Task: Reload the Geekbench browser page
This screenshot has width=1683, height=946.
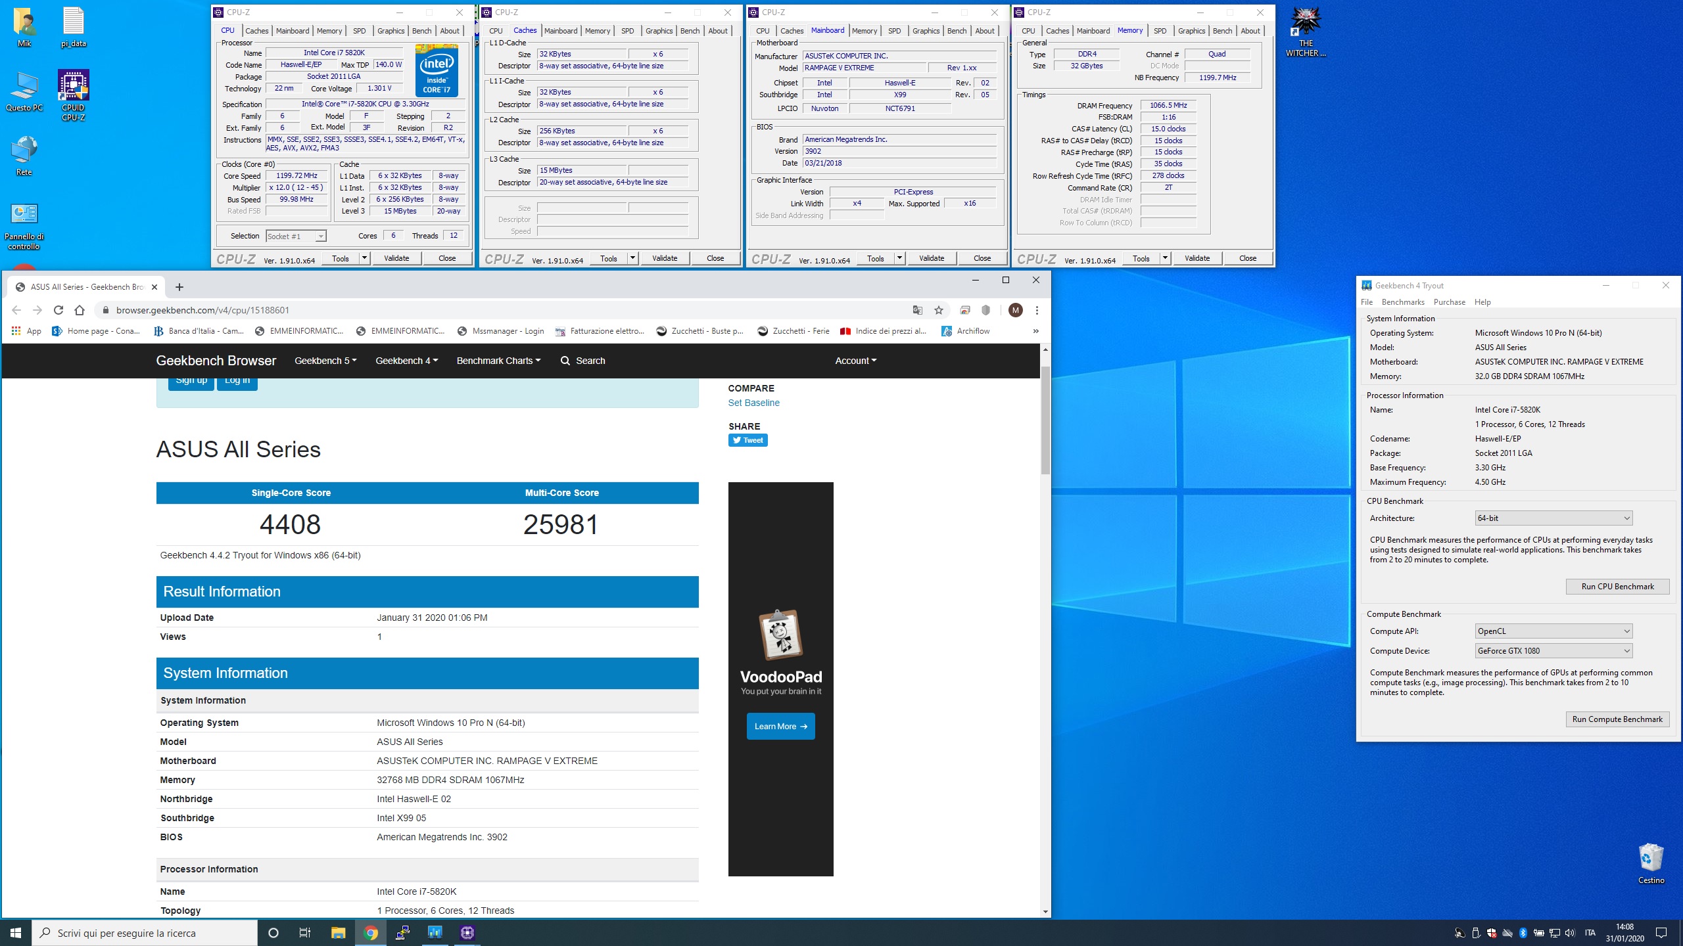Action: [x=59, y=310]
